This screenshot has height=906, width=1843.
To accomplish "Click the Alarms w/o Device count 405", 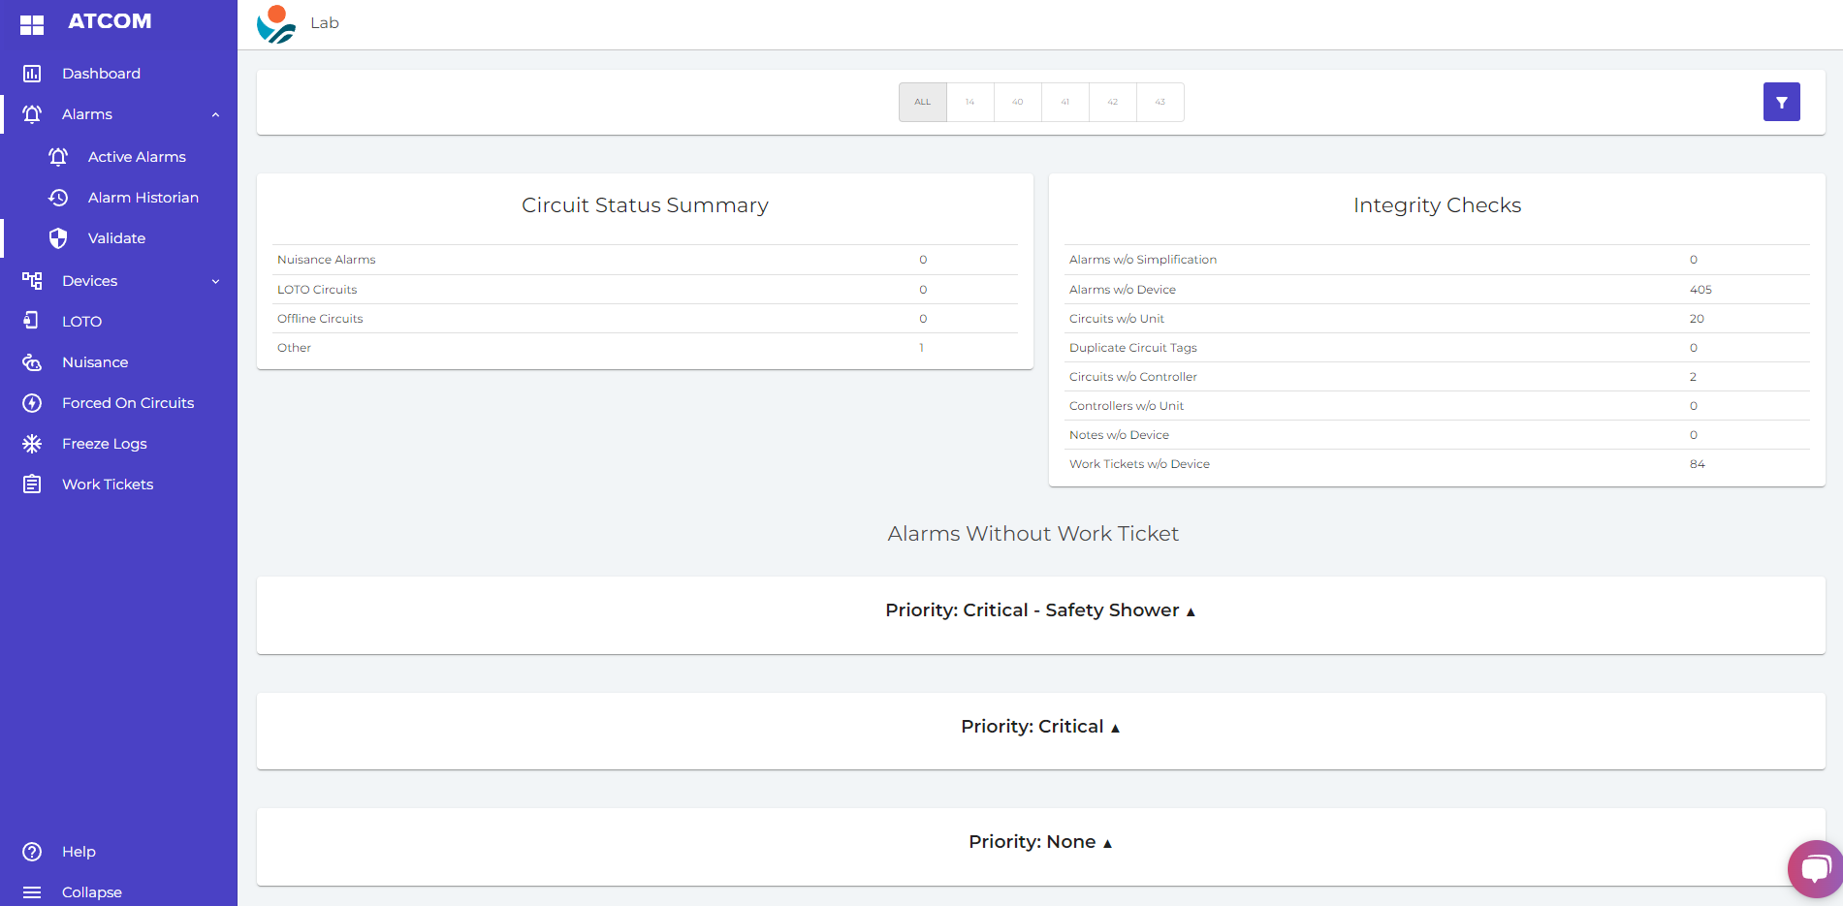I will (1700, 290).
